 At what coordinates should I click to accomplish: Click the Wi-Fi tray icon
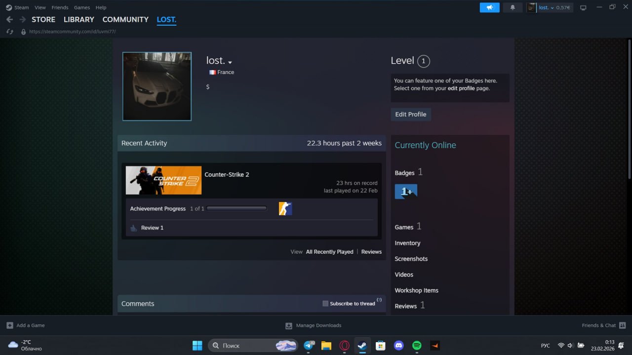point(561,345)
